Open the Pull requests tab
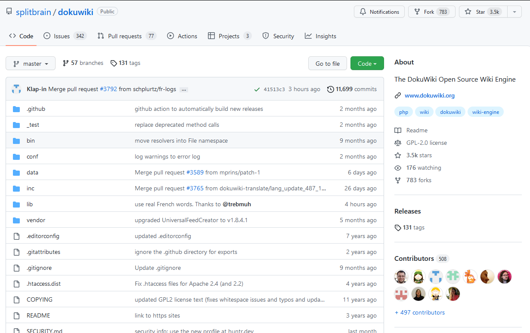 click(127, 36)
